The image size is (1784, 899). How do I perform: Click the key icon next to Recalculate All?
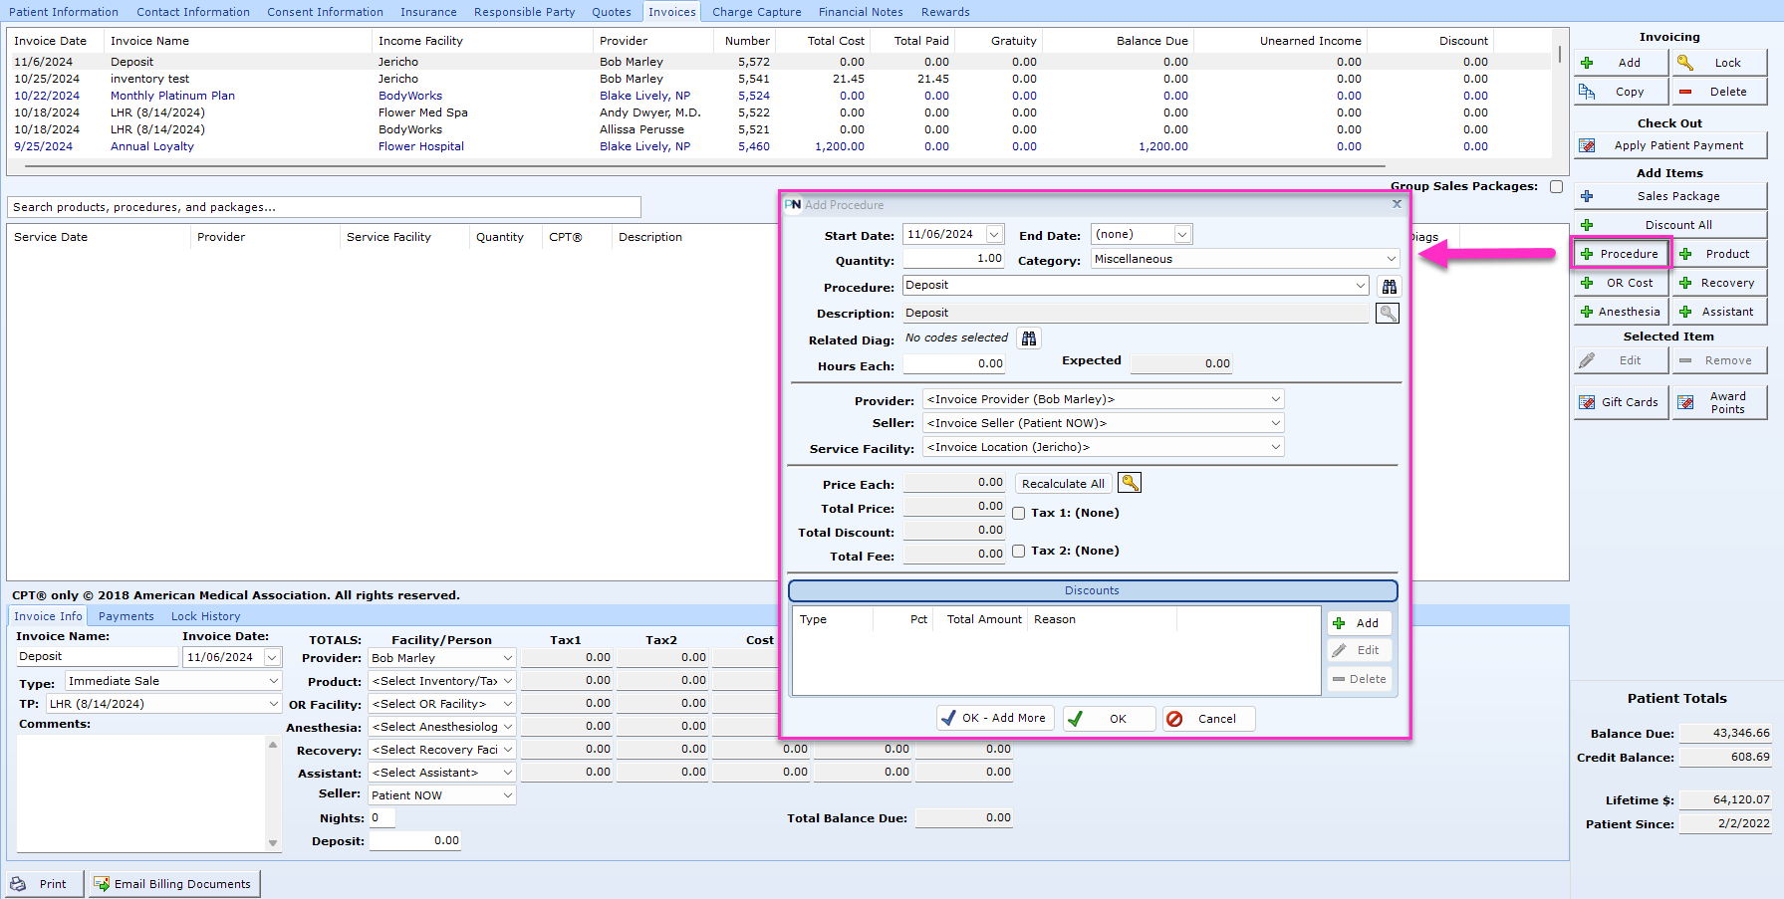point(1130,483)
